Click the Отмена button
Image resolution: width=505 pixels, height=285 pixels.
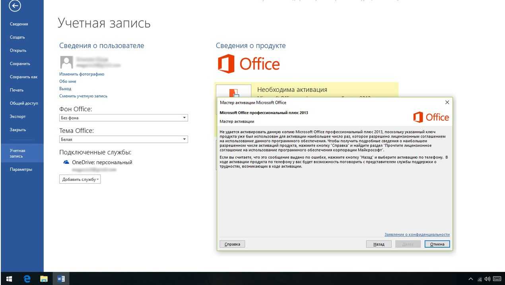[x=437, y=244]
